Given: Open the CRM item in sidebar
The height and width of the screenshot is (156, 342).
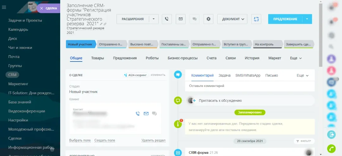Looking at the screenshot, I should (x=12, y=75).
